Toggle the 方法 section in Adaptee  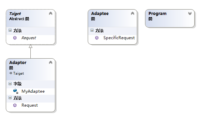[92, 30]
